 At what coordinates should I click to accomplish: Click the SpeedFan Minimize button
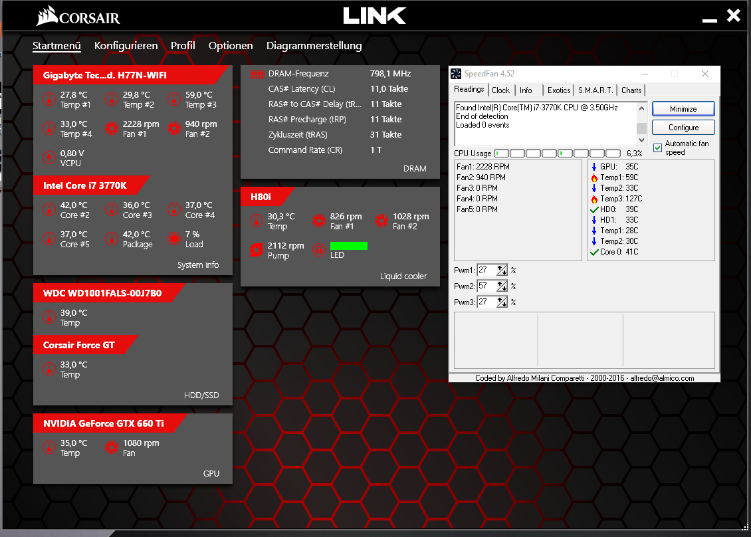tap(683, 109)
